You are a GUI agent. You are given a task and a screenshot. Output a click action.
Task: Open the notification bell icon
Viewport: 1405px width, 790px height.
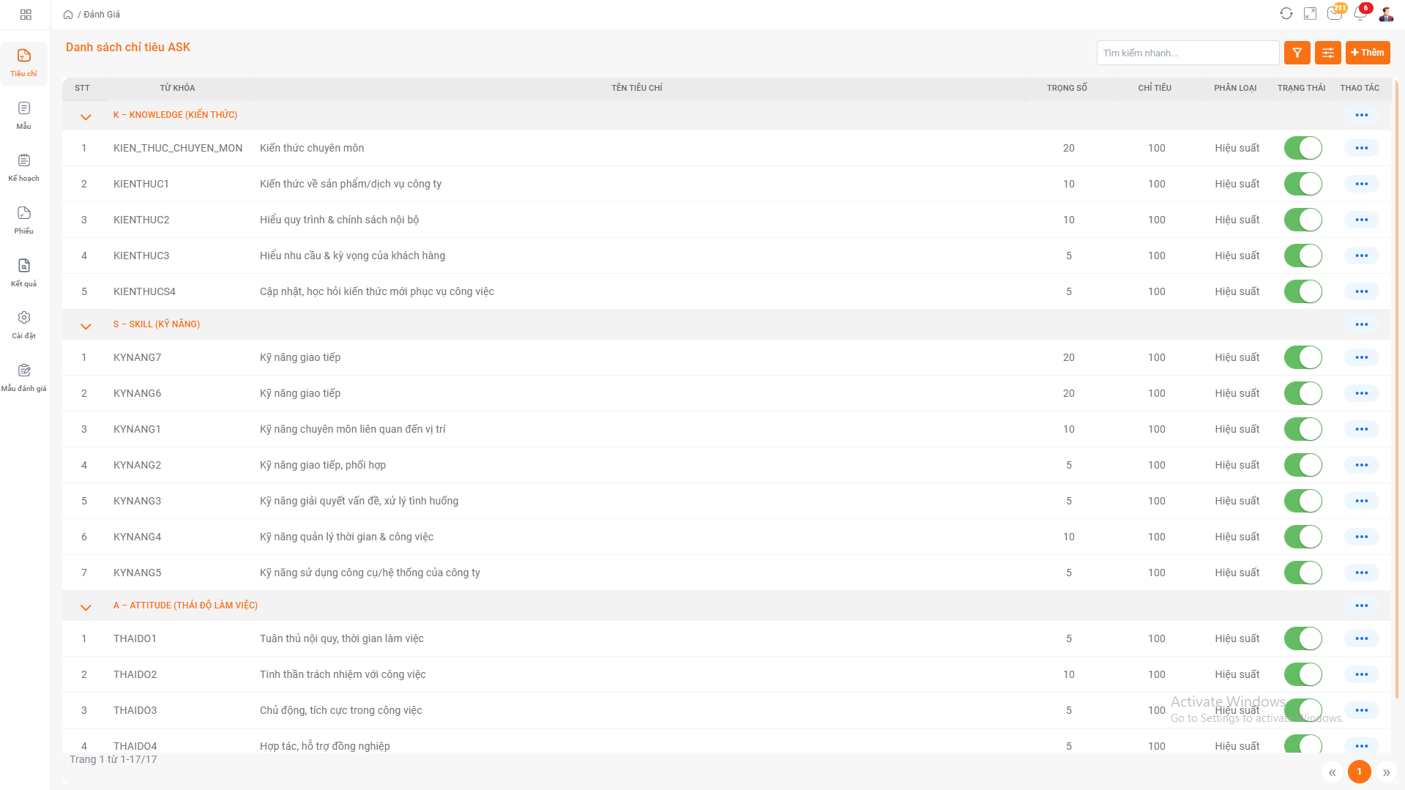(x=1360, y=14)
